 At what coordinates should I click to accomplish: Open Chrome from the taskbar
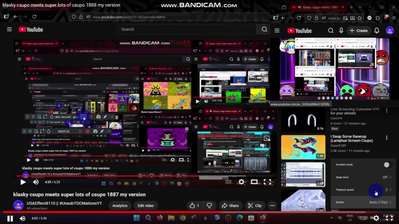[x=183, y=218]
